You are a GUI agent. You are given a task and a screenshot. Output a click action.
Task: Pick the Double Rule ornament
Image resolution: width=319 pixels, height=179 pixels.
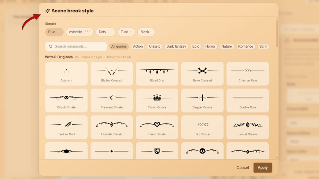pos(248,101)
